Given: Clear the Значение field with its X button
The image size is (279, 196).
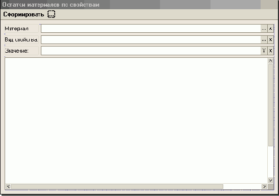Looking at the screenshot, I should (270, 51).
